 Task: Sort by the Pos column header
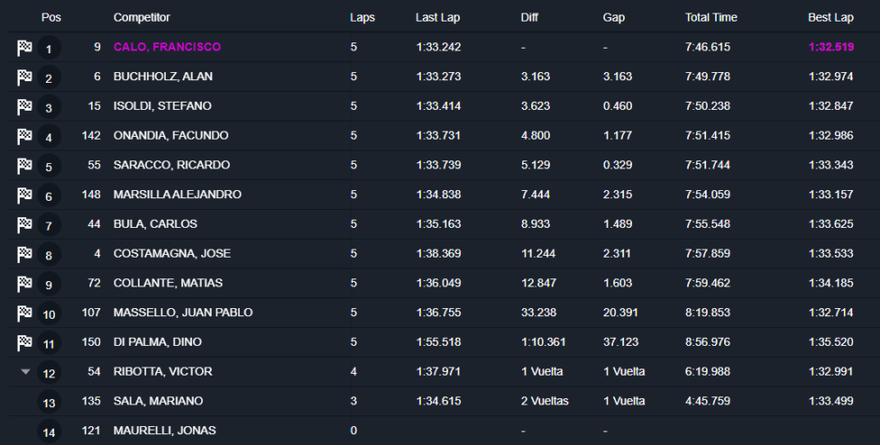pyautogui.click(x=51, y=17)
